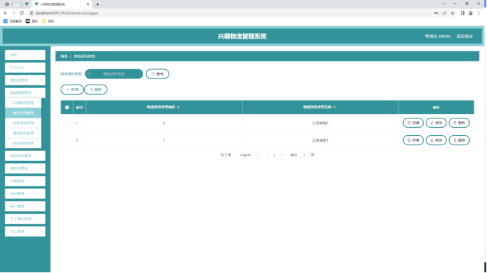Expand the 员工管理 sidebar menu
Image resolution: width=487 pixels, height=273 pixels.
pyautogui.click(x=25, y=231)
